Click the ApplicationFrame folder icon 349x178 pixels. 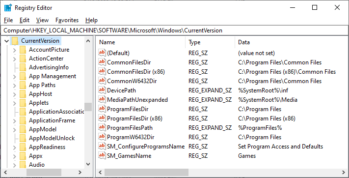click(23, 120)
